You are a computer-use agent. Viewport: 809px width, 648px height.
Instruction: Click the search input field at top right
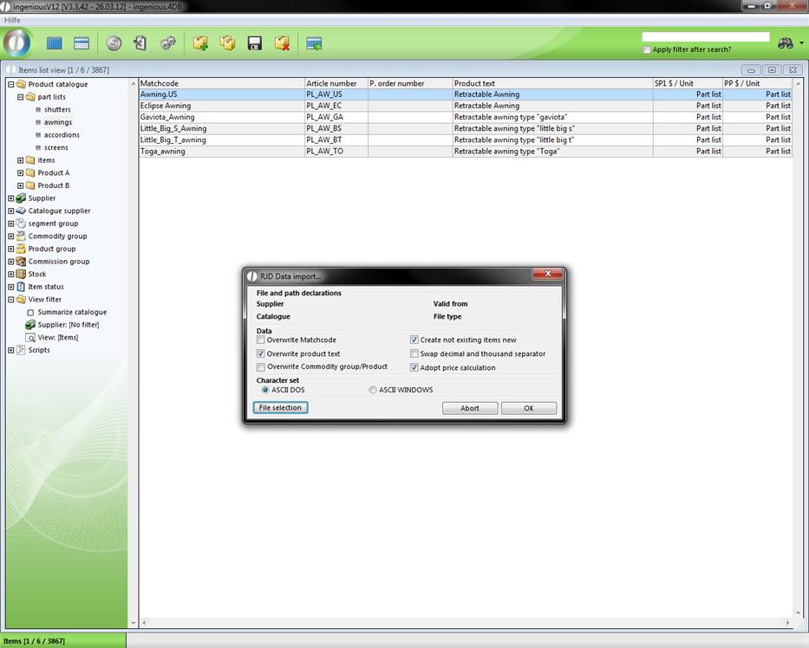click(x=705, y=37)
